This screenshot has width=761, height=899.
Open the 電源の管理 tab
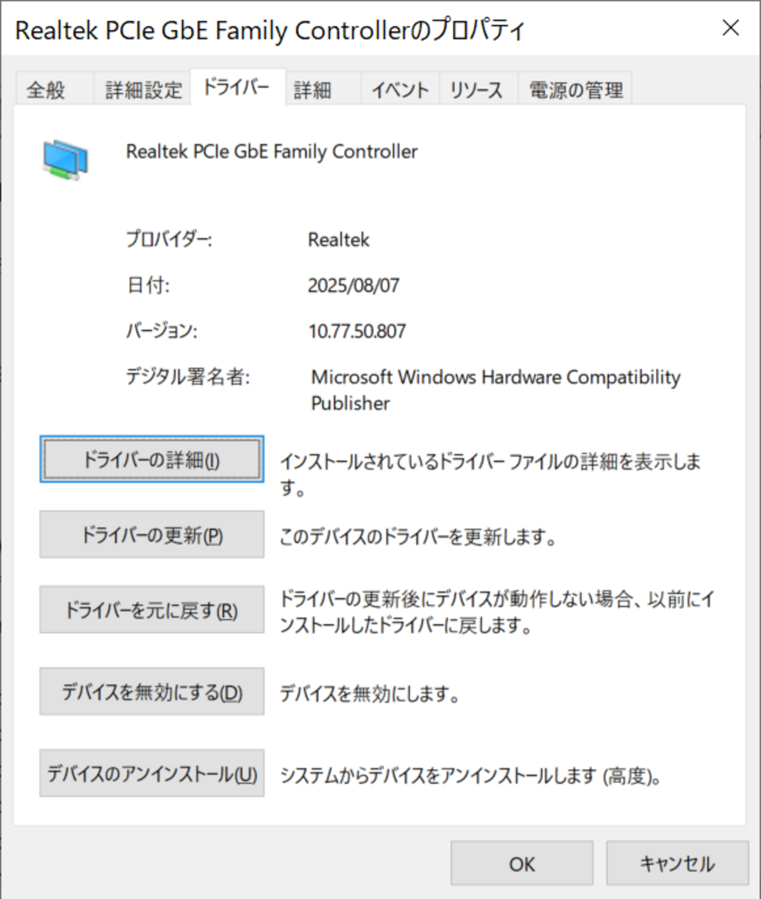[x=577, y=89]
